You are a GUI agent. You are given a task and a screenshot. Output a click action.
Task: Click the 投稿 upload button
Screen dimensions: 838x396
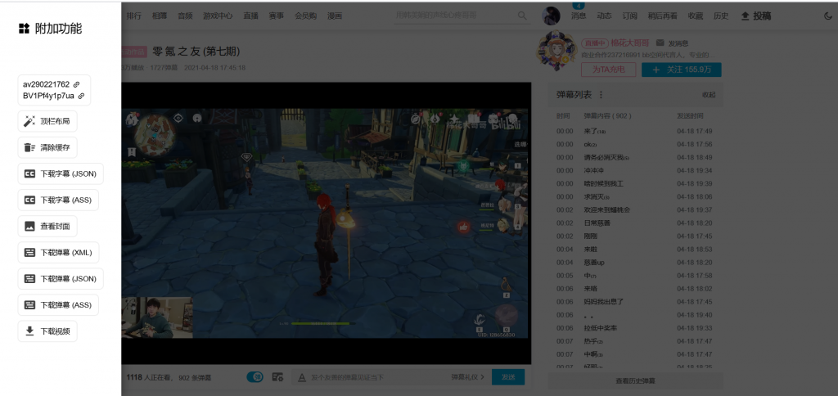tap(755, 16)
